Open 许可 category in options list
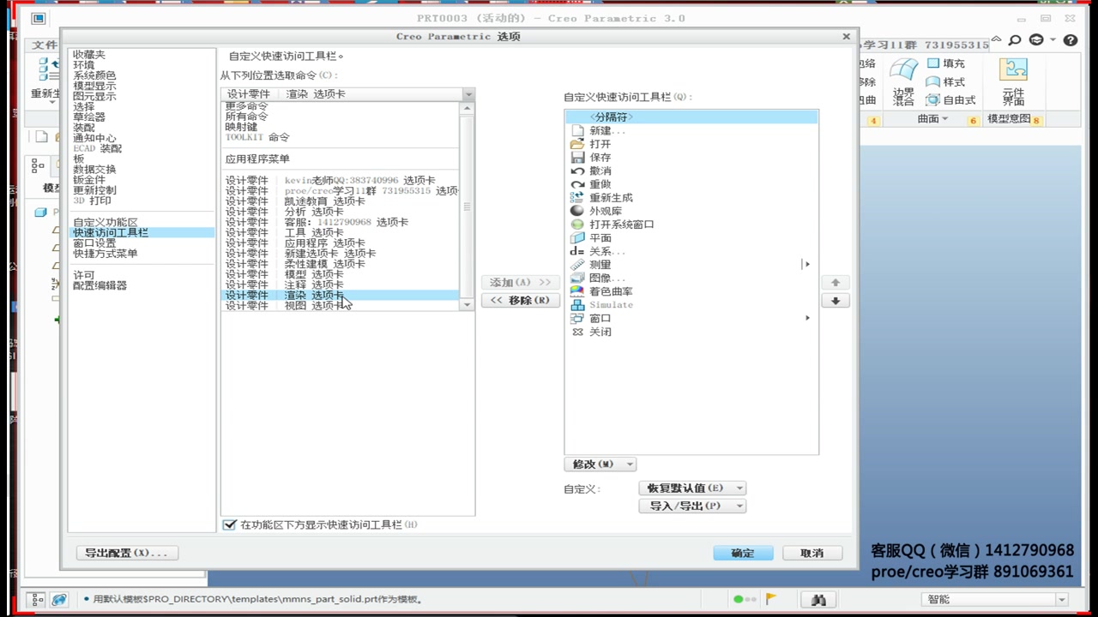The width and height of the screenshot is (1098, 617). click(83, 275)
